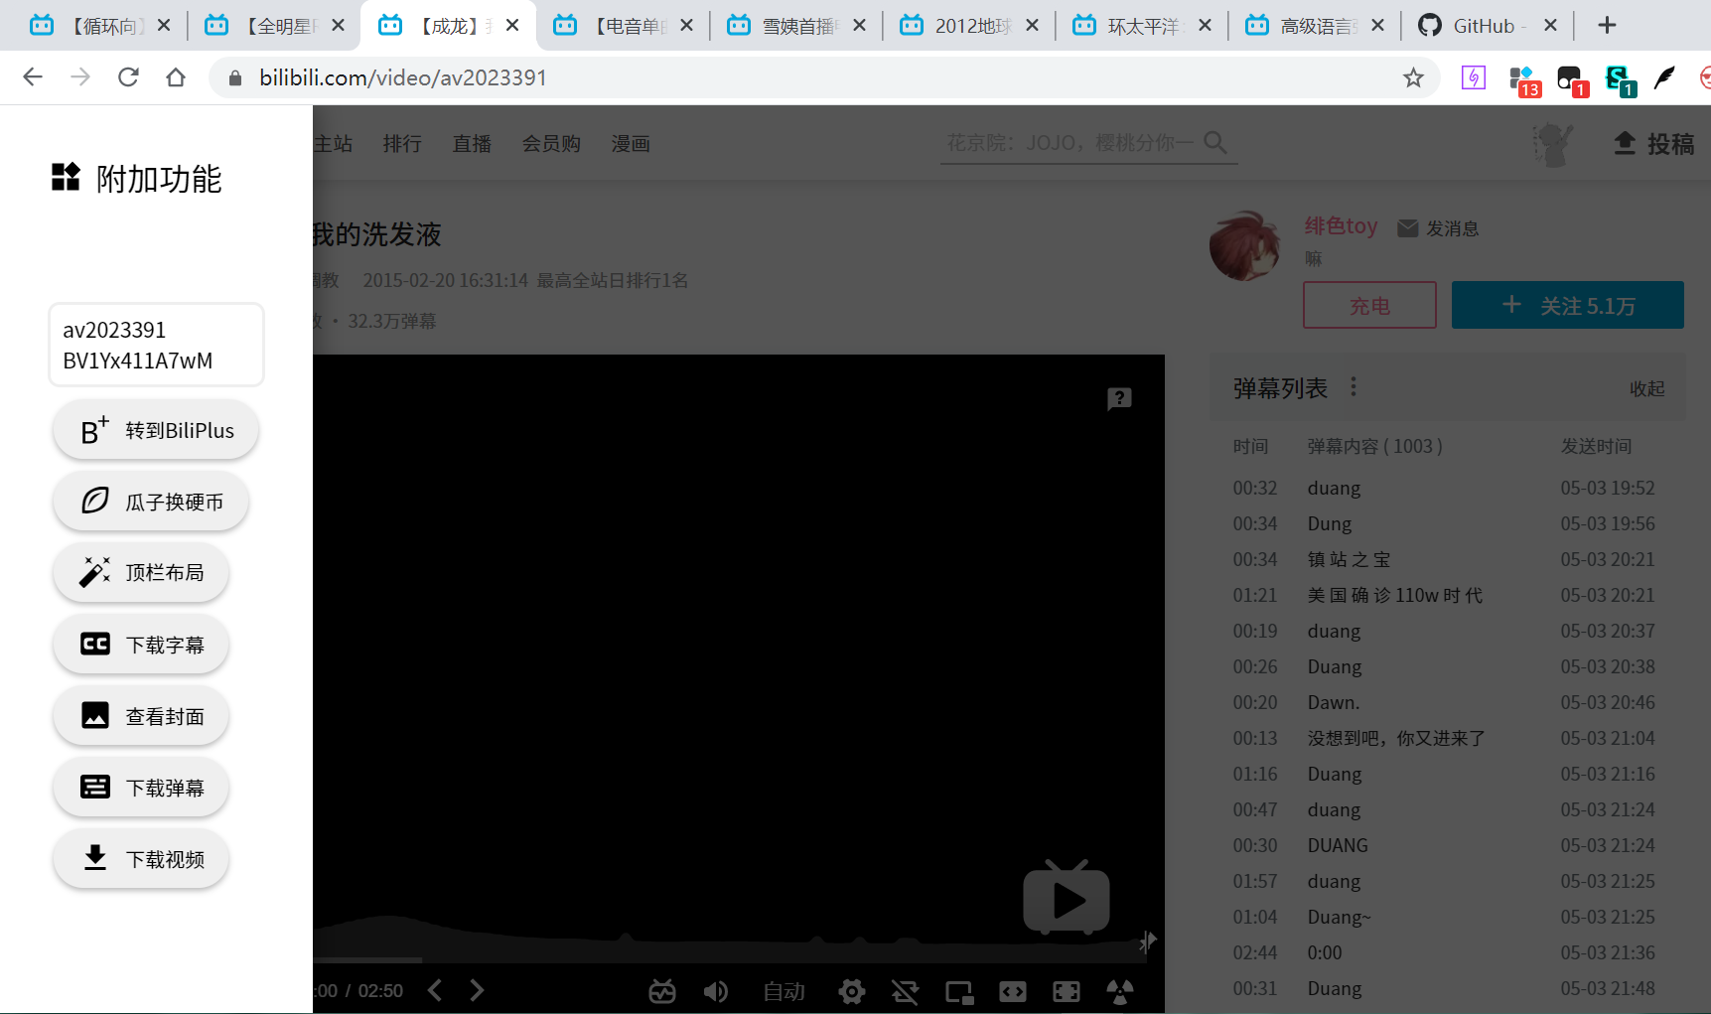This screenshot has height=1014, width=1711.
Task: Click the widescreen mode icon
Action: coord(1012,990)
